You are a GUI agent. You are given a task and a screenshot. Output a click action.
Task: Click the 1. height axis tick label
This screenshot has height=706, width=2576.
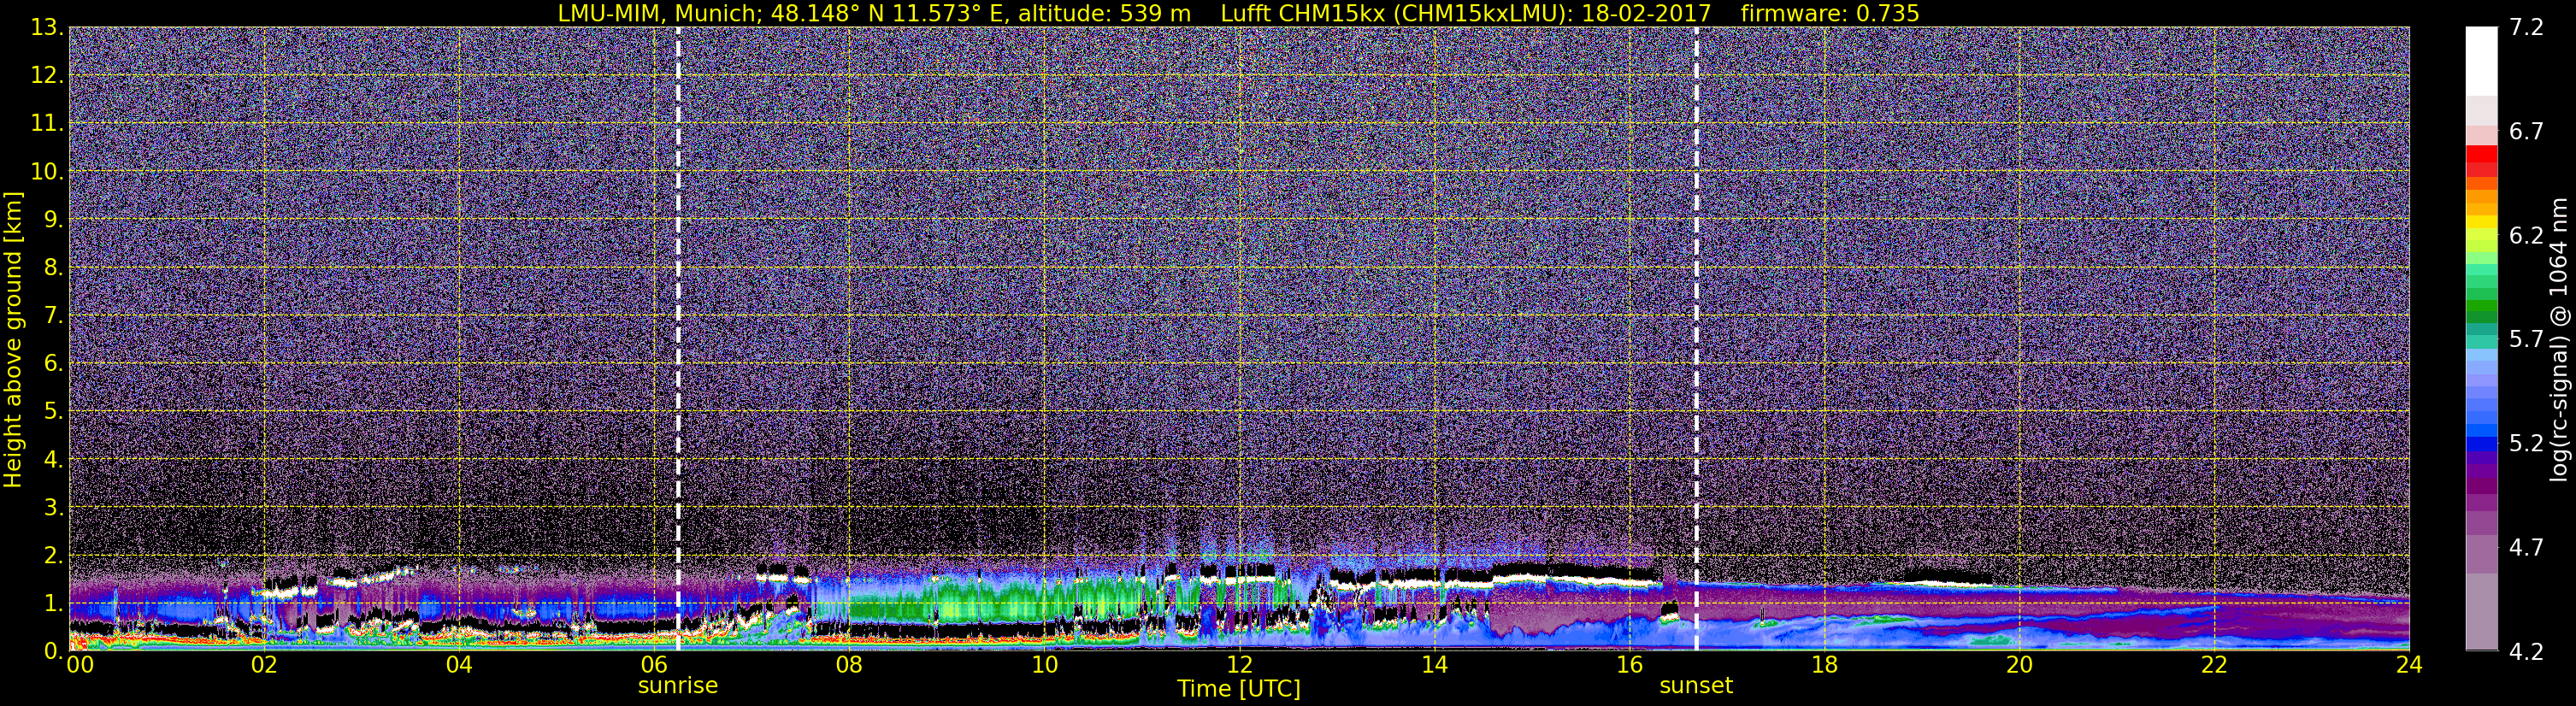[x=53, y=603]
